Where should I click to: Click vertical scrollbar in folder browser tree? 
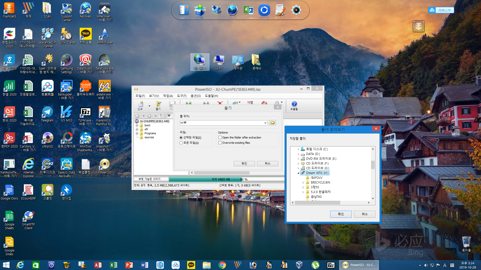click(373, 165)
